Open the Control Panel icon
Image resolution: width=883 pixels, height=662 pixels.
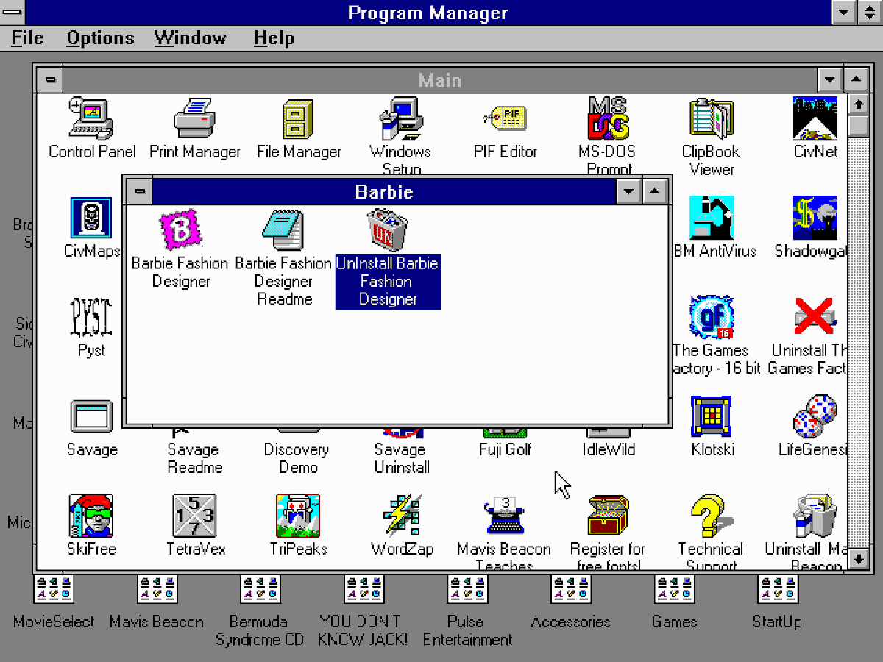pyautogui.click(x=91, y=118)
